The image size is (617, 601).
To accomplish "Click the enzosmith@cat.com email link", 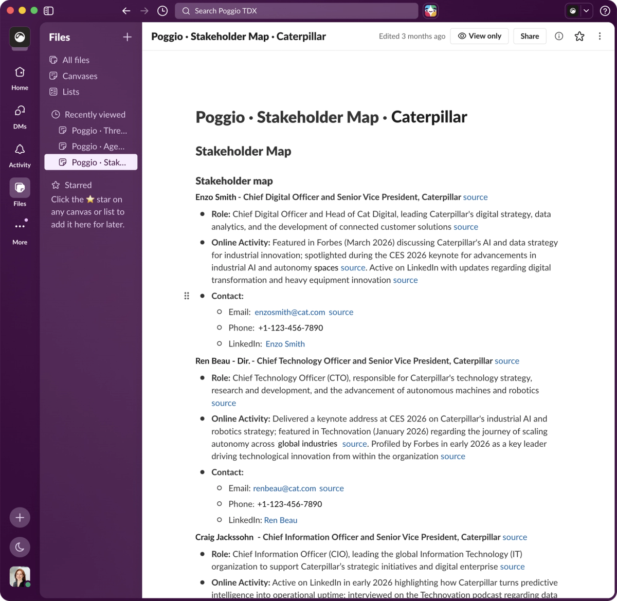I will (x=290, y=312).
